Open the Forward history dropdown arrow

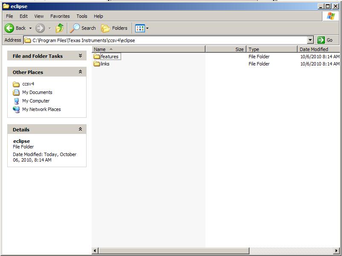[x=50, y=28]
